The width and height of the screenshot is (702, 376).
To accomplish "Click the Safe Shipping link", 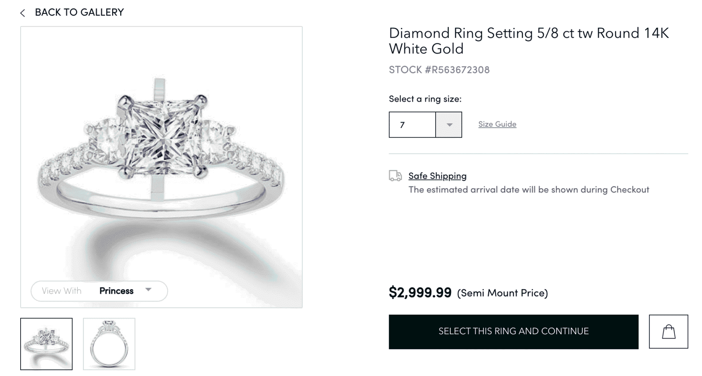I will point(437,176).
